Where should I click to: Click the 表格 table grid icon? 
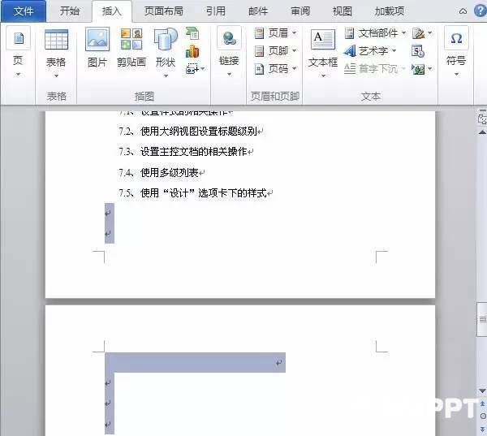coord(56,40)
